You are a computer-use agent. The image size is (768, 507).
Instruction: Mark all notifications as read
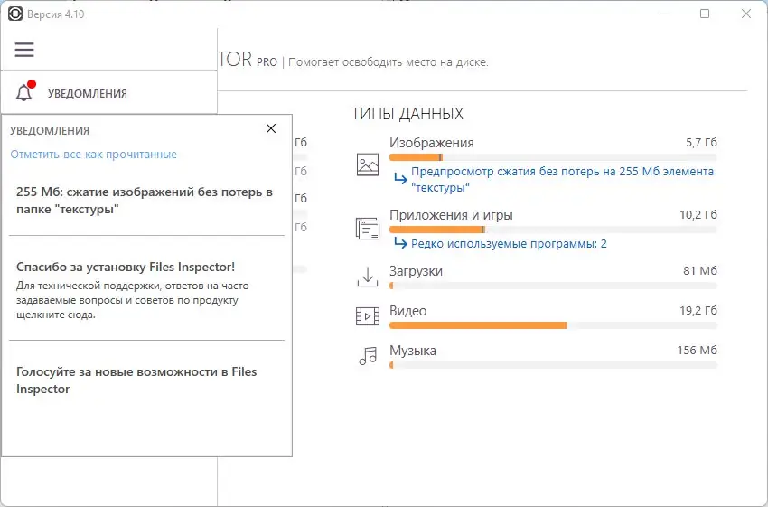[x=93, y=155]
